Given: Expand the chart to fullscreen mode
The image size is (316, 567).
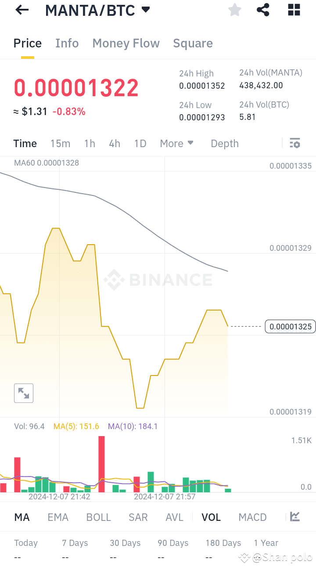Looking at the screenshot, I should tap(23, 393).
